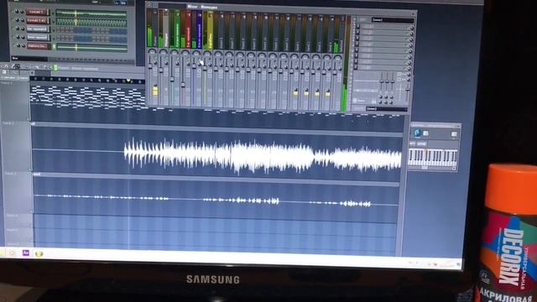Click the on-screen piano keyboard keys
Viewport: 537px width, 302px height.
(433, 158)
